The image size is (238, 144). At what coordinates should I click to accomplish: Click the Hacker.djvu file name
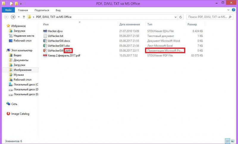(55, 31)
